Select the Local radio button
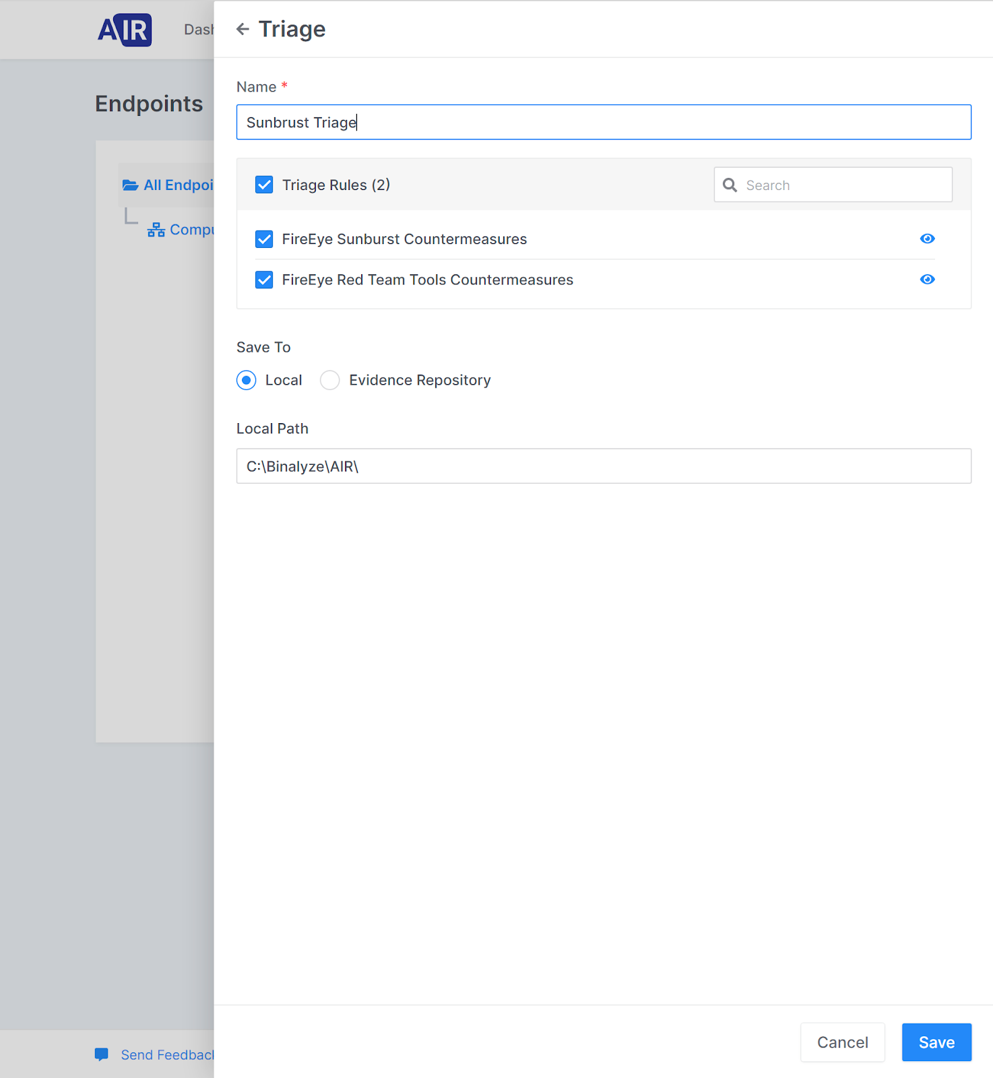 click(x=247, y=381)
